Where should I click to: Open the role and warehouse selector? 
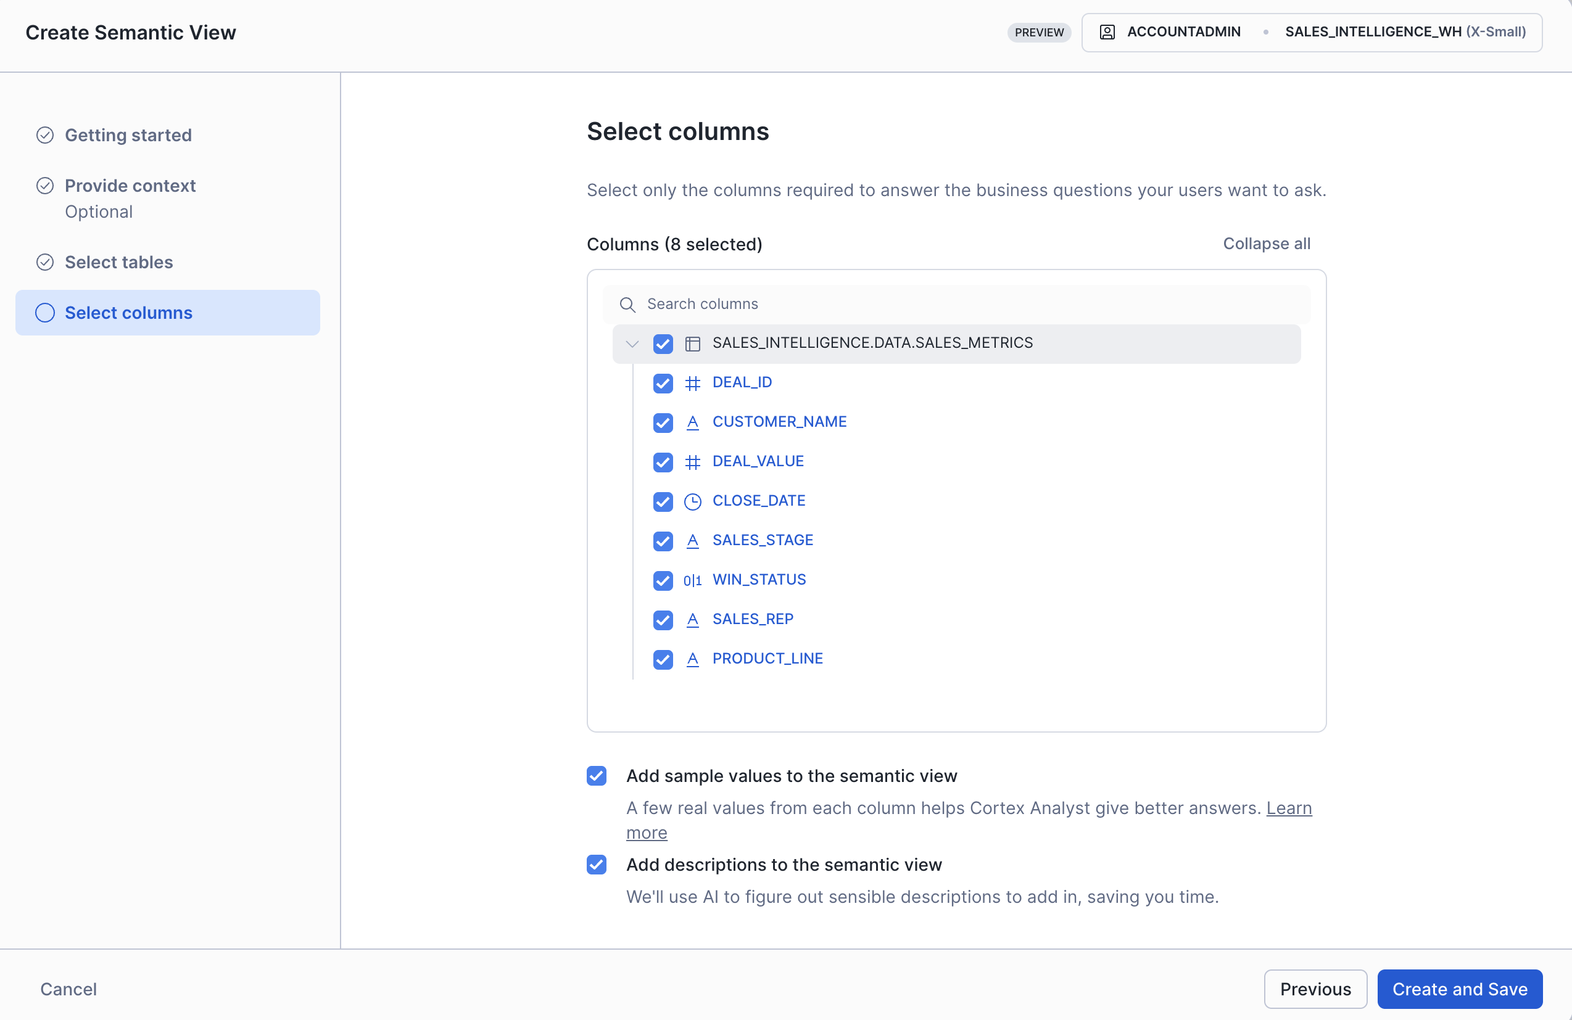[x=1311, y=32]
